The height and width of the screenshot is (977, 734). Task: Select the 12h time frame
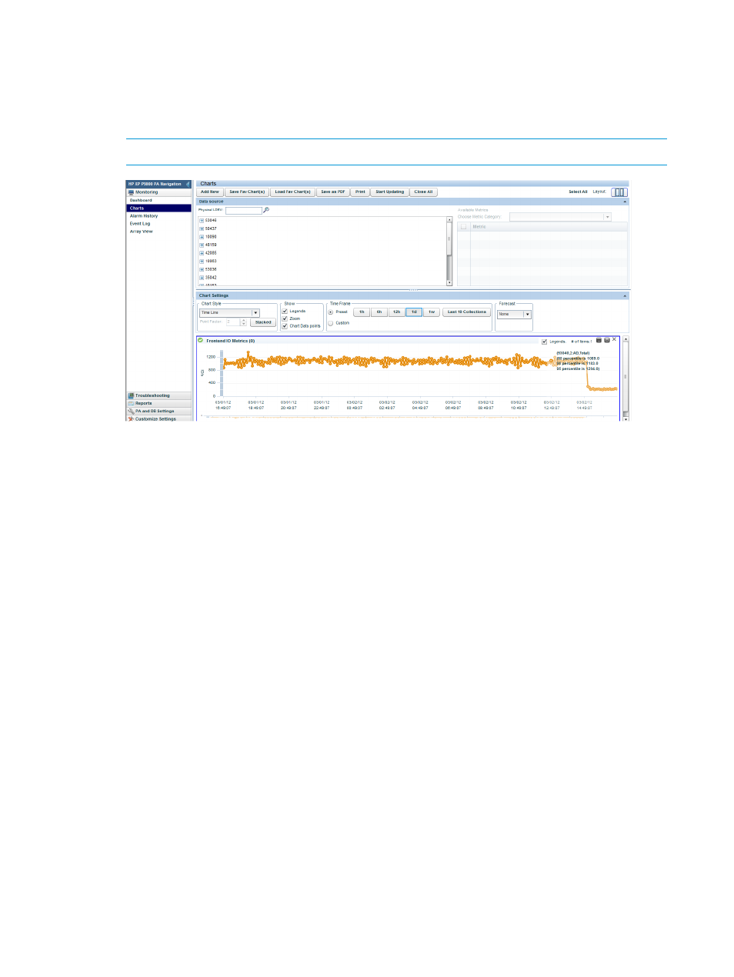click(396, 312)
